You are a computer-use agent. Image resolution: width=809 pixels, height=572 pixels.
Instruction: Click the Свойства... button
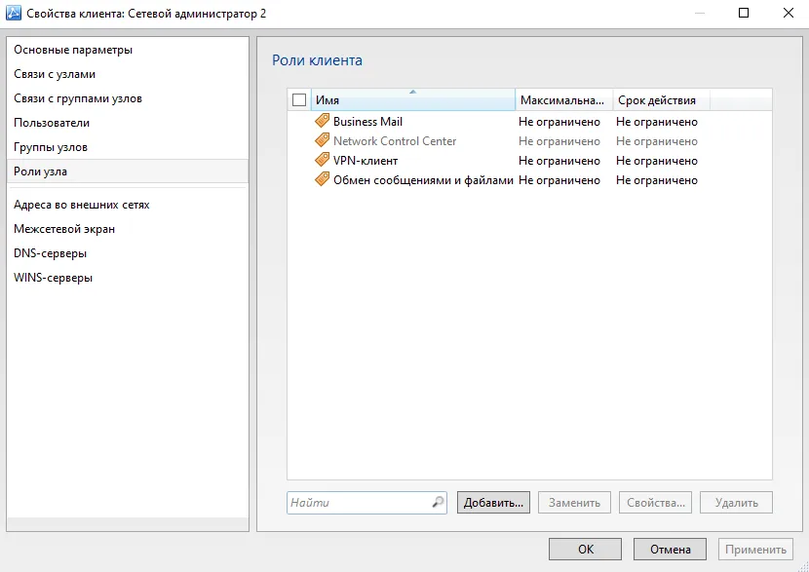pos(655,503)
